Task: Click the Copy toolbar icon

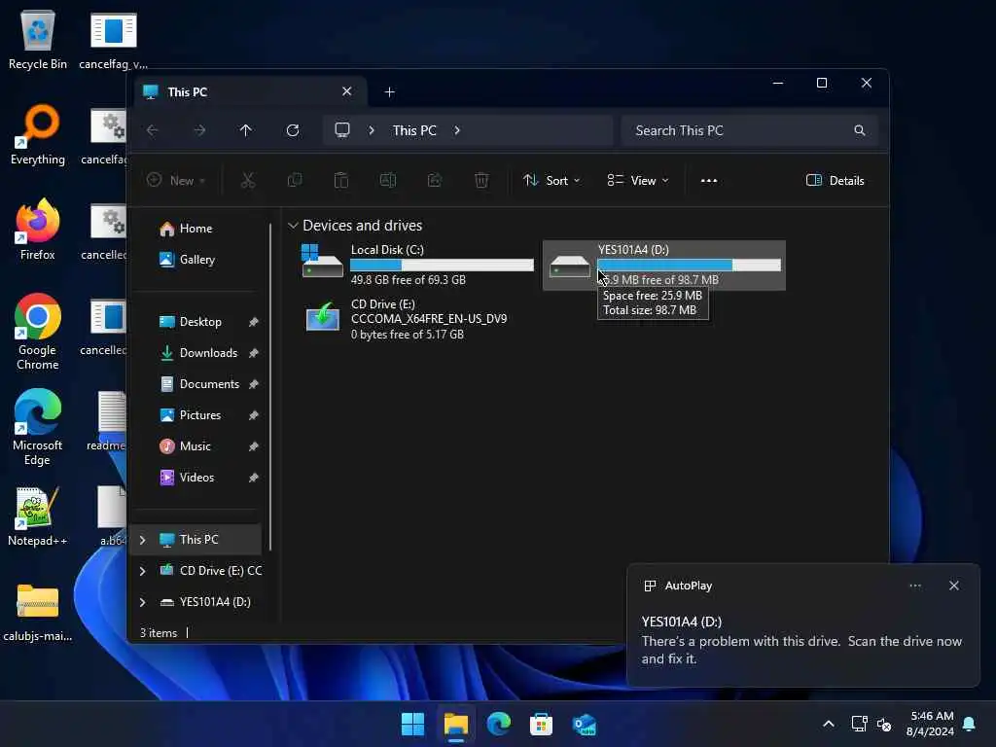Action: pos(295,180)
